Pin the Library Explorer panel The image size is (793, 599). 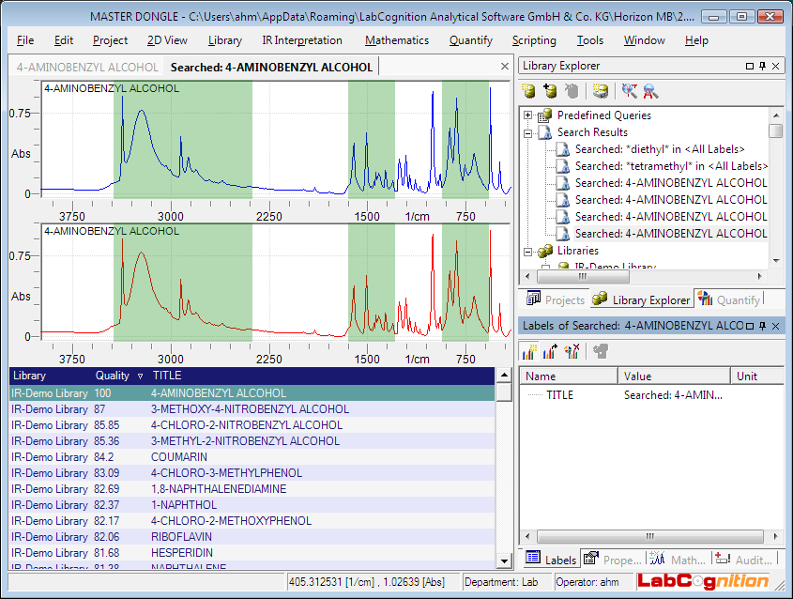(x=762, y=66)
